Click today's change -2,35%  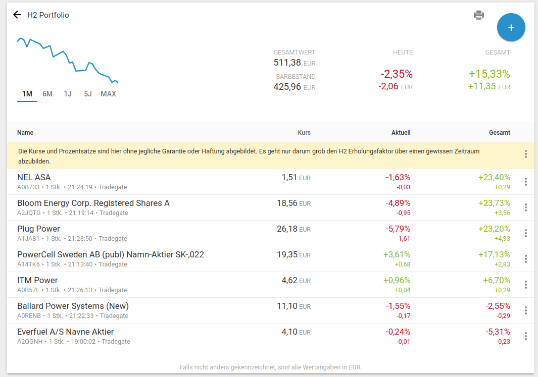[x=396, y=74]
